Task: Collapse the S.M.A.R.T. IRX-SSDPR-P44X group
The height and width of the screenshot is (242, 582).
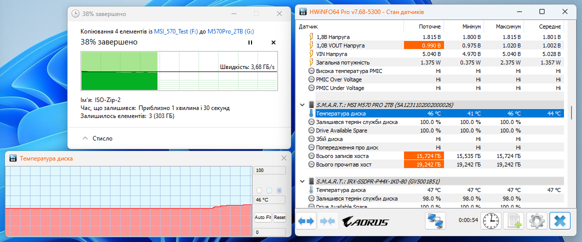Action: coord(302,181)
